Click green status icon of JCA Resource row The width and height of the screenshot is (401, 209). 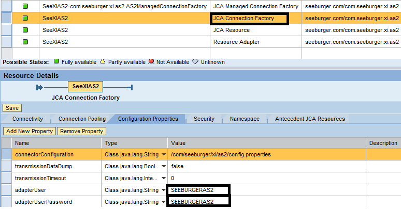tap(26, 30)
